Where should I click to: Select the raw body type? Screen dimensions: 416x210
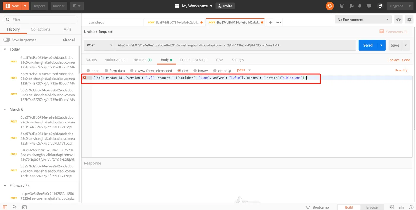(179, 71)
